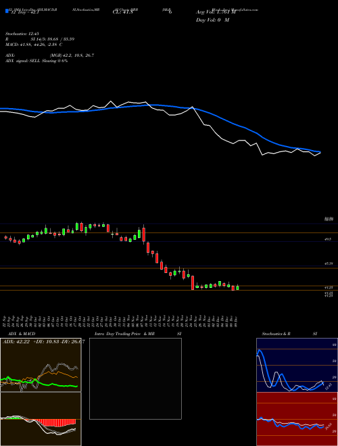The width and height of the screenshot is (338, 446).
Task: Click the '12.43' value on the stochastics chart
Action: coord(329,387)
